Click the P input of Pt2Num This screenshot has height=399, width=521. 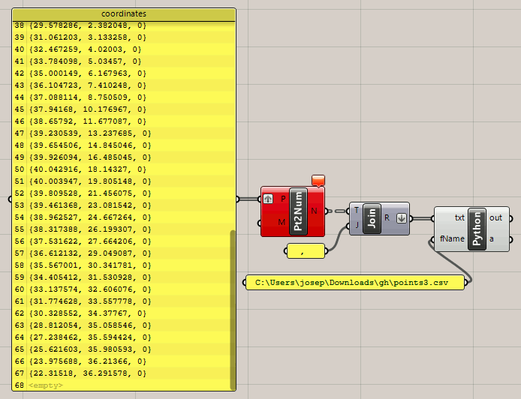[x=283, y=199]
